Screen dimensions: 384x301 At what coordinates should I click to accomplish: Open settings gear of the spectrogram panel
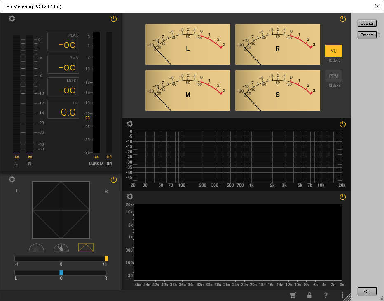(130, 197)
